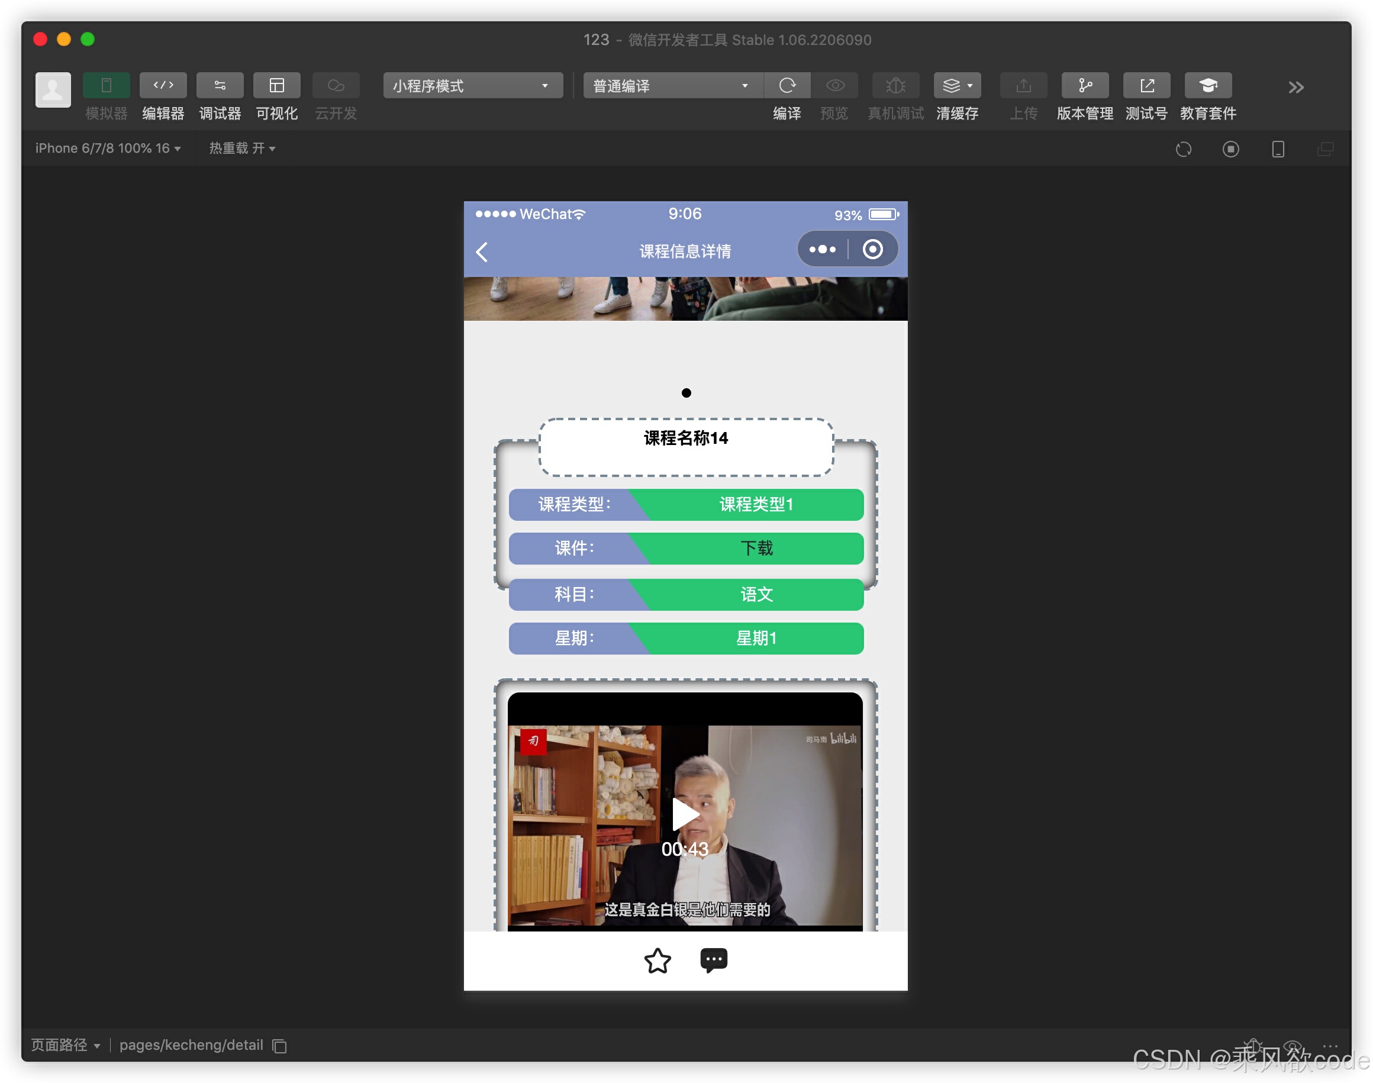Play the course video
Viewport: 1373px width, 1083px height.
pyautogui.click(x=684, y=814)
